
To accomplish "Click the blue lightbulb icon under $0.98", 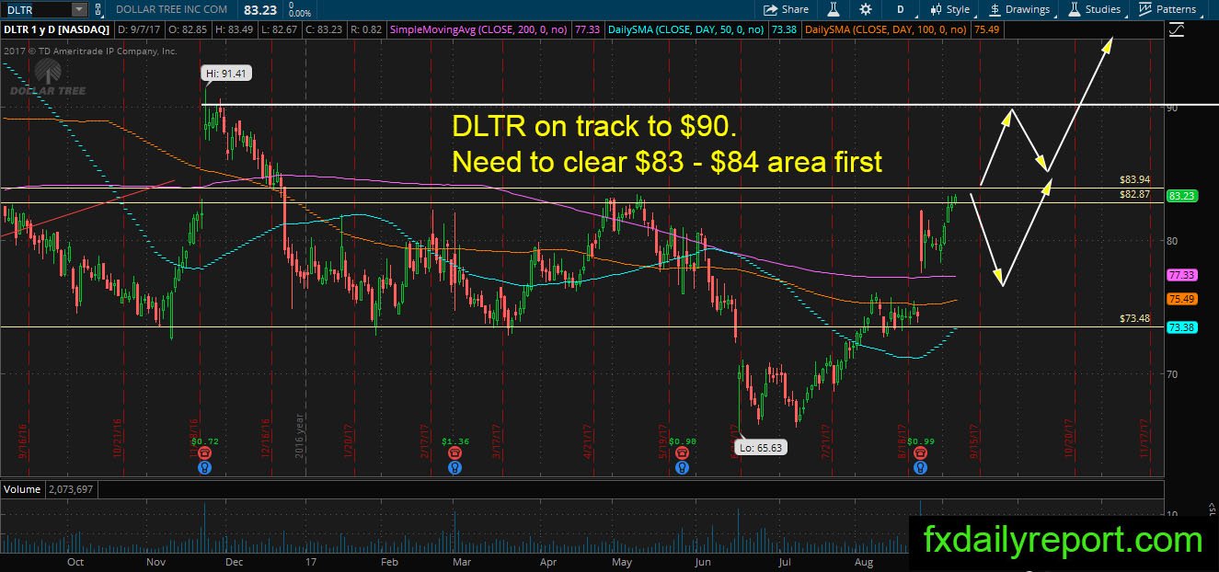I will 681,467.
